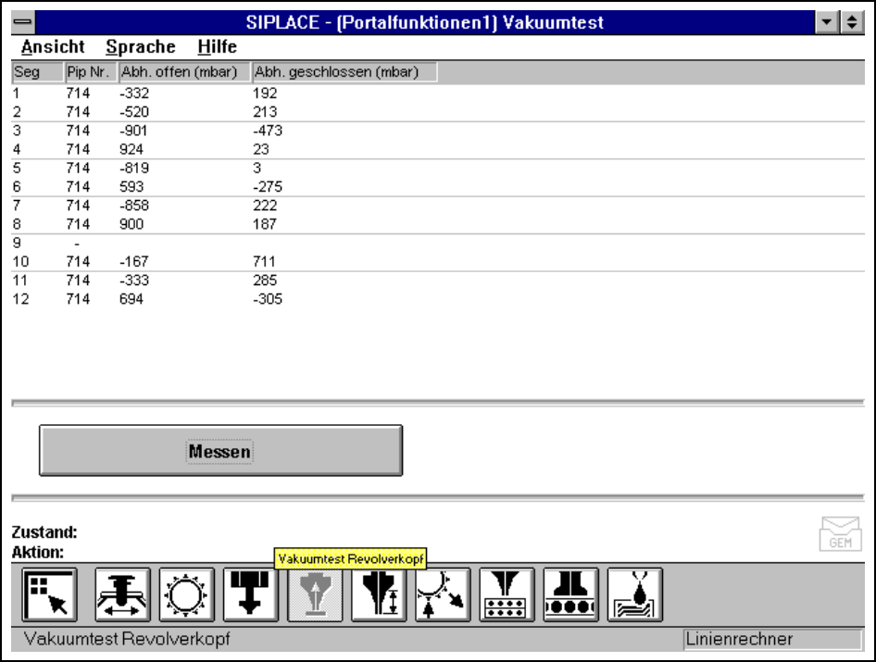
Task: Click closed value 187
Action: pos(265,224)
